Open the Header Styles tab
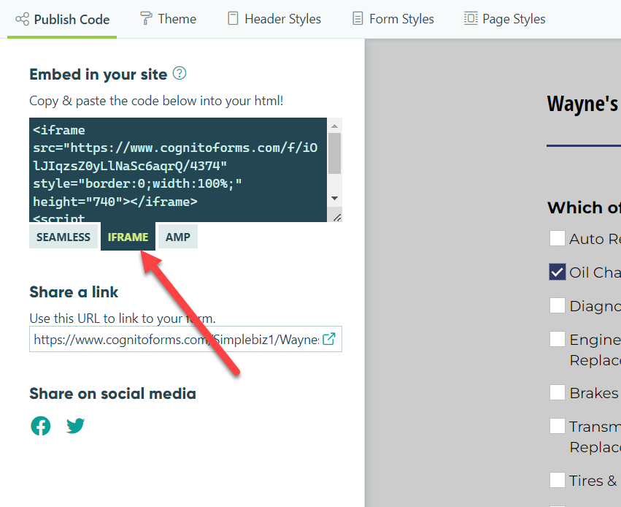Viewport: 621px width, 507px height. tap(274, 19)
